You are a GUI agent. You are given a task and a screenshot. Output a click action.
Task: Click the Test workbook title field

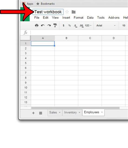(48, 12)
